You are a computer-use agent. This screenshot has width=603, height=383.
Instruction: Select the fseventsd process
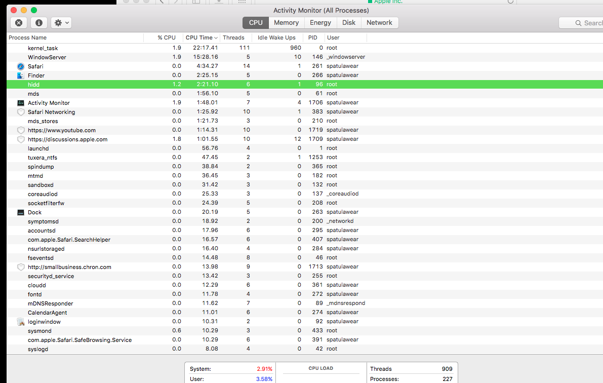pos(305,257)
